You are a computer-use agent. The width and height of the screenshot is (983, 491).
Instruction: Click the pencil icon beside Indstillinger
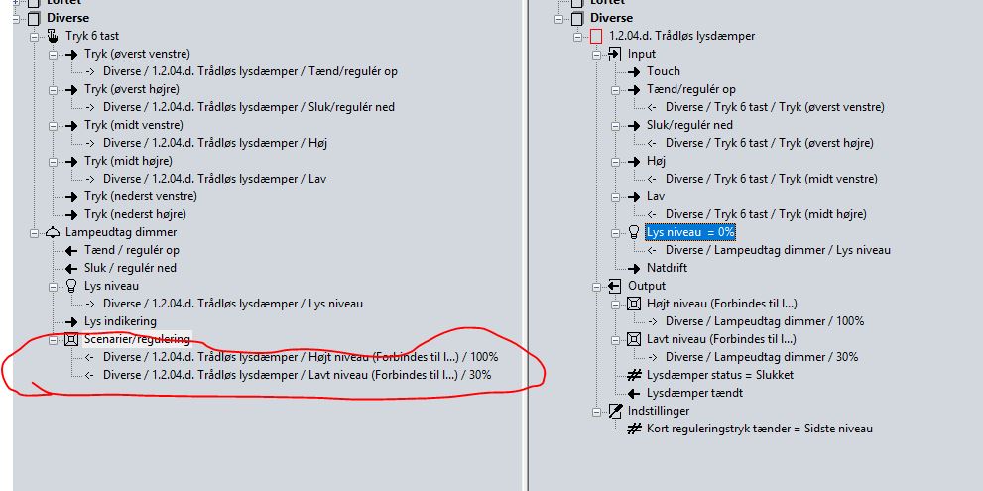614,411
